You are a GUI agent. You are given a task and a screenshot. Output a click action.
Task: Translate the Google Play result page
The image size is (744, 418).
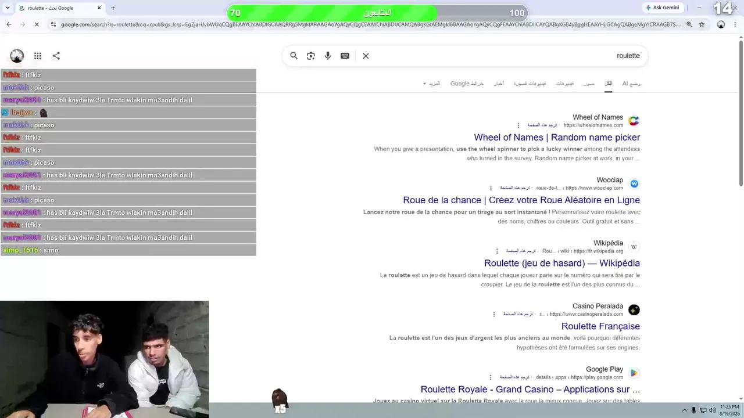[514, 377]
